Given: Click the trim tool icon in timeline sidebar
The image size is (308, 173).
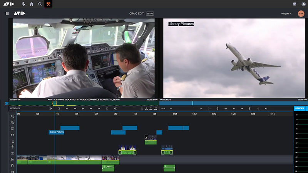Looking at the screenshot, I should (13, 135).
